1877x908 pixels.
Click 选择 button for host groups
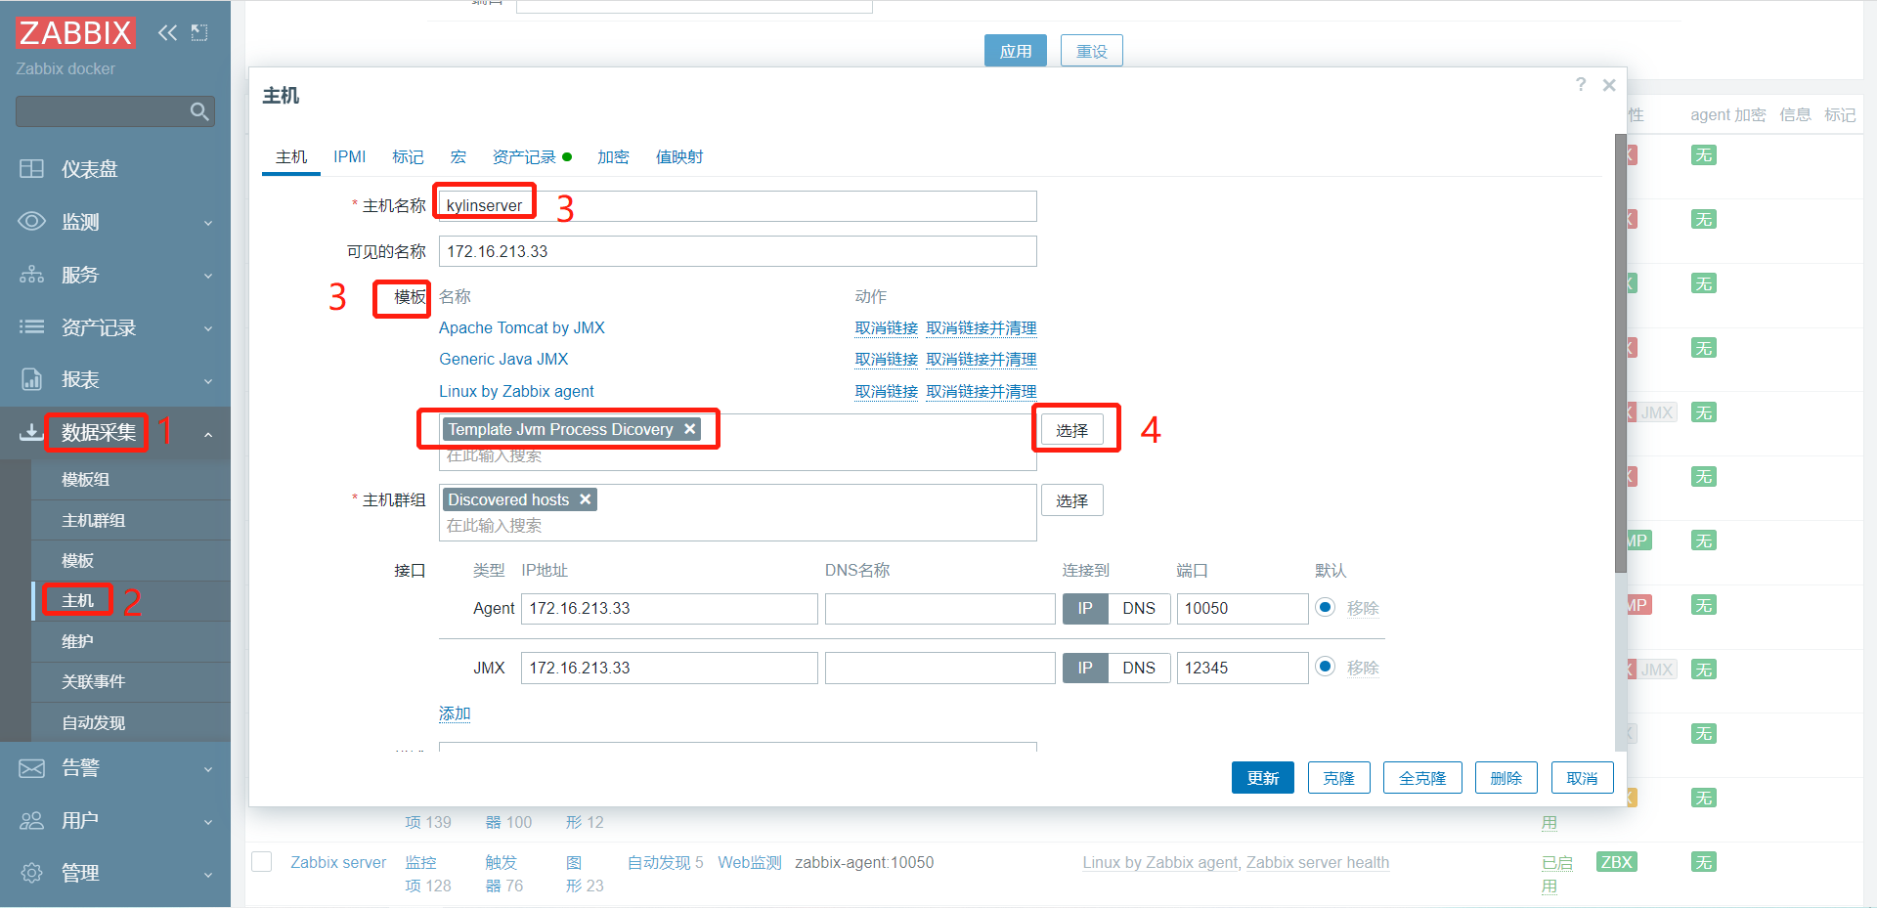(1071, 500)
